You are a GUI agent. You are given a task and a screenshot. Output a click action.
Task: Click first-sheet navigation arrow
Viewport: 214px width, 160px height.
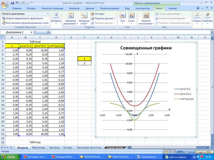(2, 147)
